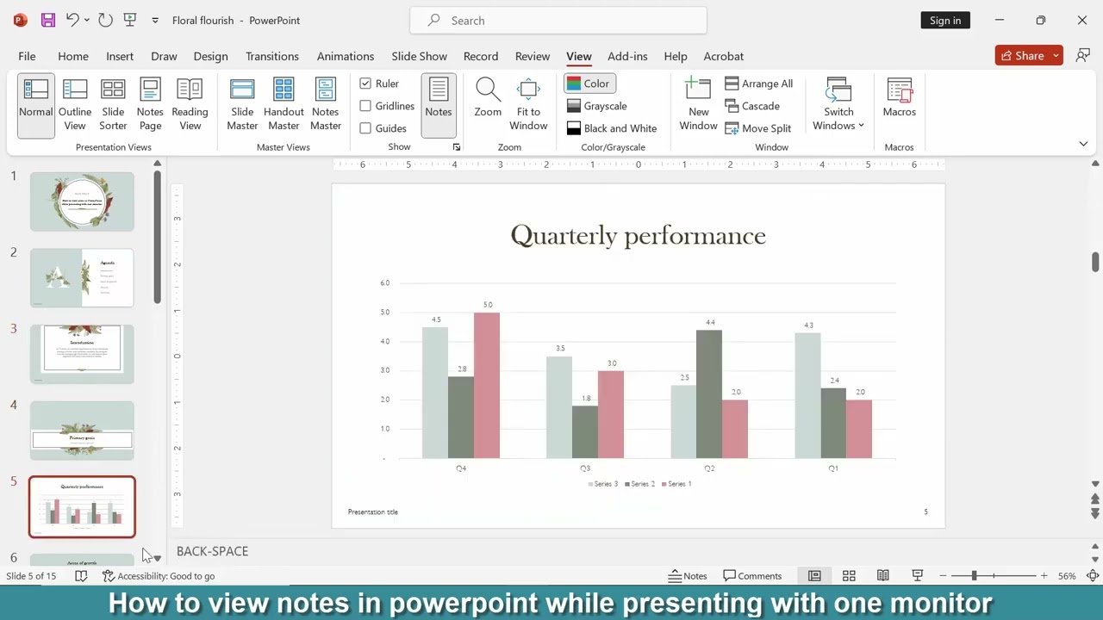Open a New Window
1103x620 pixels.
click(x=698, y=105)
